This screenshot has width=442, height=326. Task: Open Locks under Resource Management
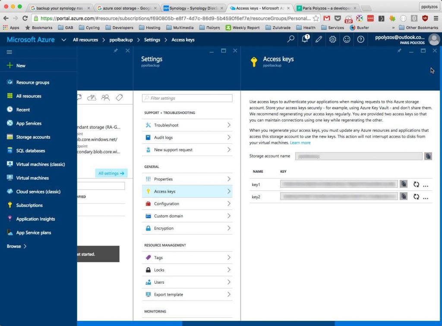coord(187,270)
